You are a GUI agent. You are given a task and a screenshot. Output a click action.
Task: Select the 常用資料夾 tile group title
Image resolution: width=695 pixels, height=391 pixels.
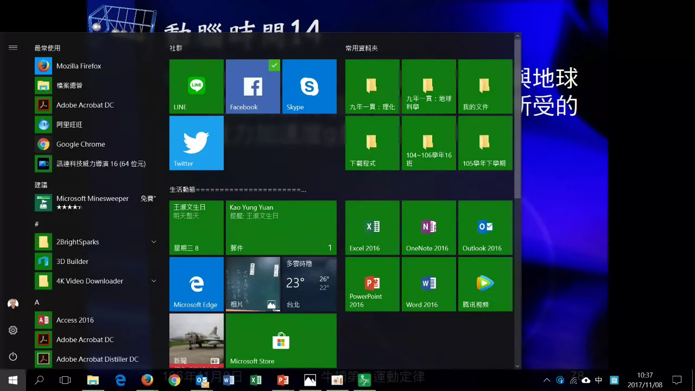point(362,48)
